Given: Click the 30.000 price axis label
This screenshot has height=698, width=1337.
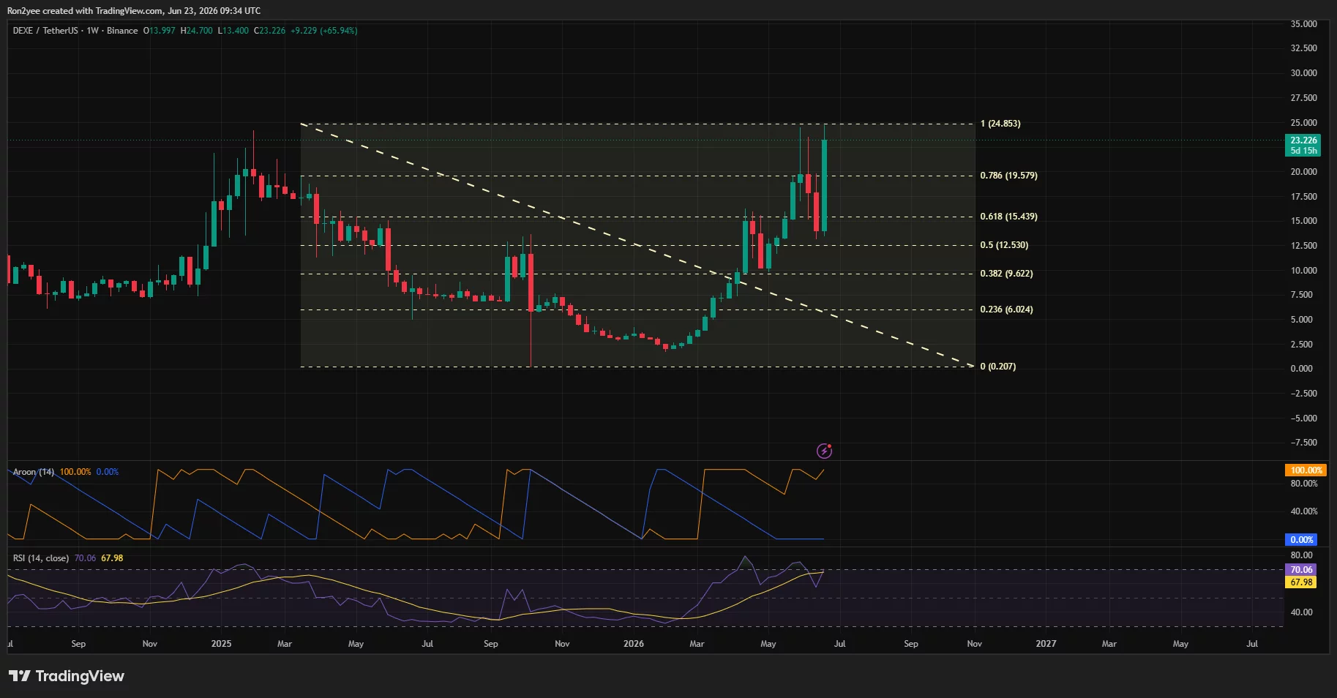Looking at the screenshot, I should [x=1303, y=73].
